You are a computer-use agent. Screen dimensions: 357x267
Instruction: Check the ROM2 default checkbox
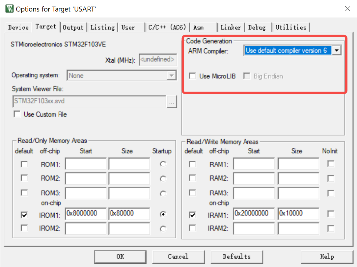point(24,178)
